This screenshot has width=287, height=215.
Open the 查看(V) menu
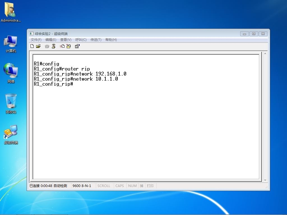tap(66, 40)
